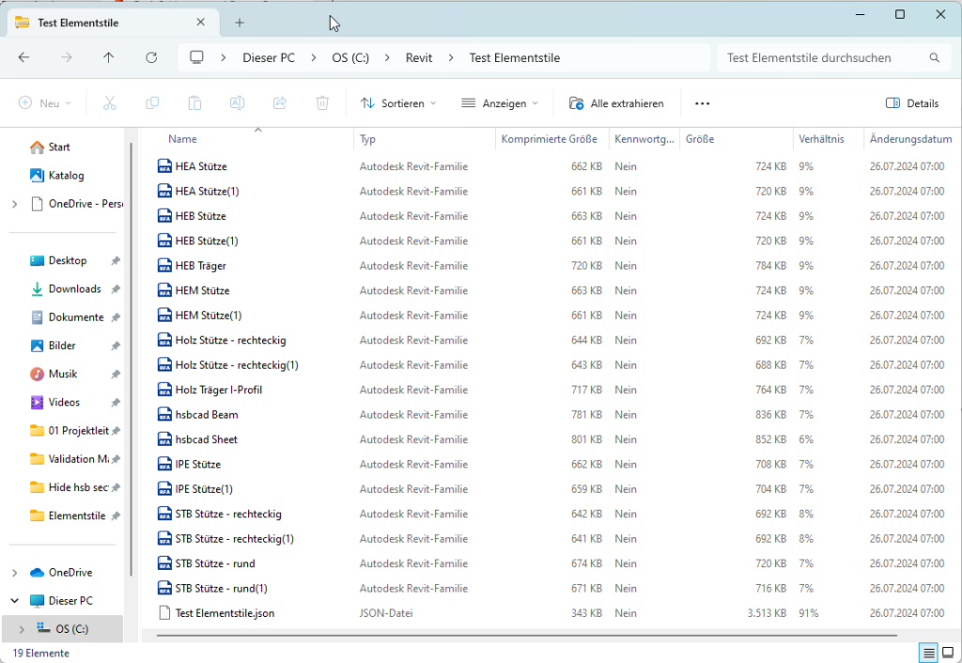The height and width of the screenshot is (663, 962).
Task: Switch to details list view icon in status bar
Action: coord(929,653)
